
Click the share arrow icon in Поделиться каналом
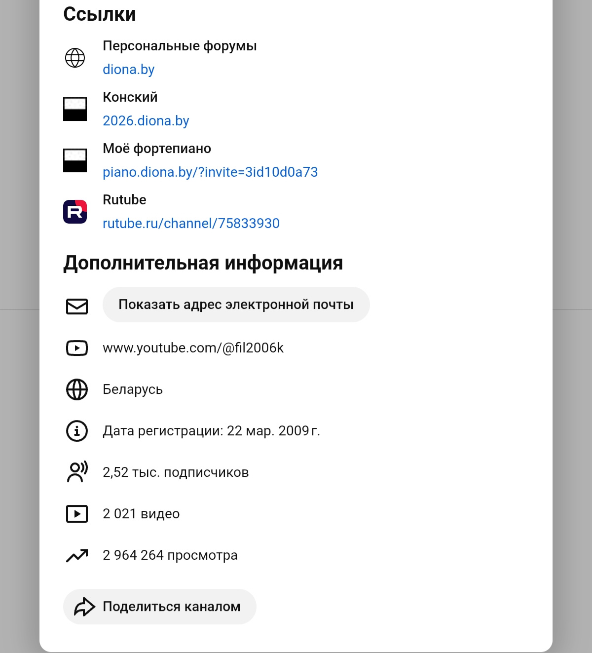(x=85, y=607)
